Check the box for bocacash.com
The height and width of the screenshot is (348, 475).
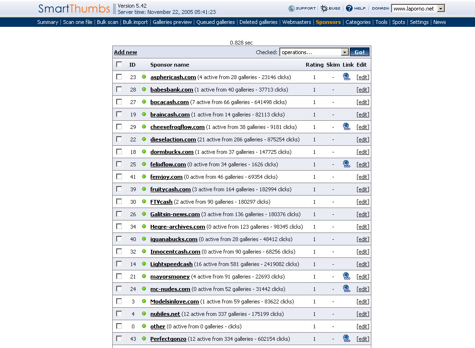(x=119, y=102)
